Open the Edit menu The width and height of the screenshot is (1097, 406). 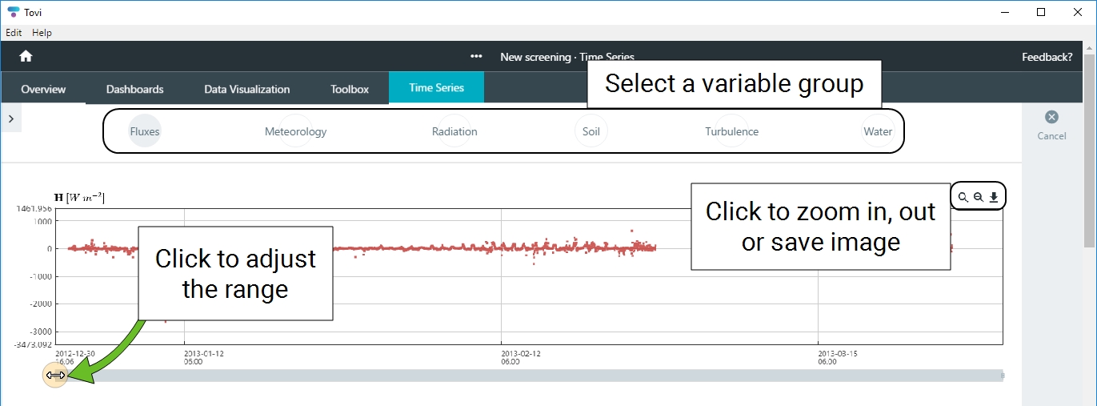point(14,33)
